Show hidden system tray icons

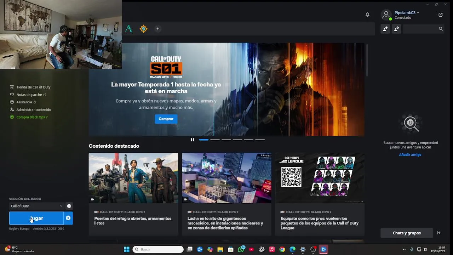pyautogui.click(x=404, y=249)
